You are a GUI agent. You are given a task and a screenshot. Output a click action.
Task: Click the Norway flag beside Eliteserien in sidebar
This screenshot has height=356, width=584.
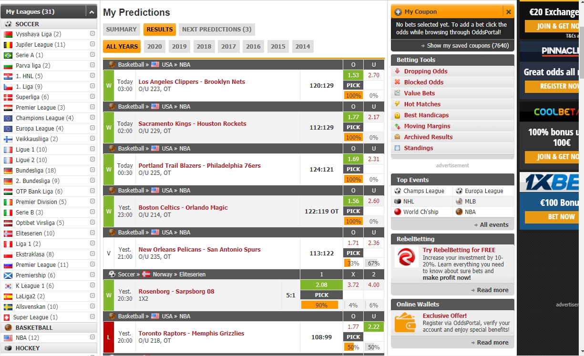click(8, 234)
